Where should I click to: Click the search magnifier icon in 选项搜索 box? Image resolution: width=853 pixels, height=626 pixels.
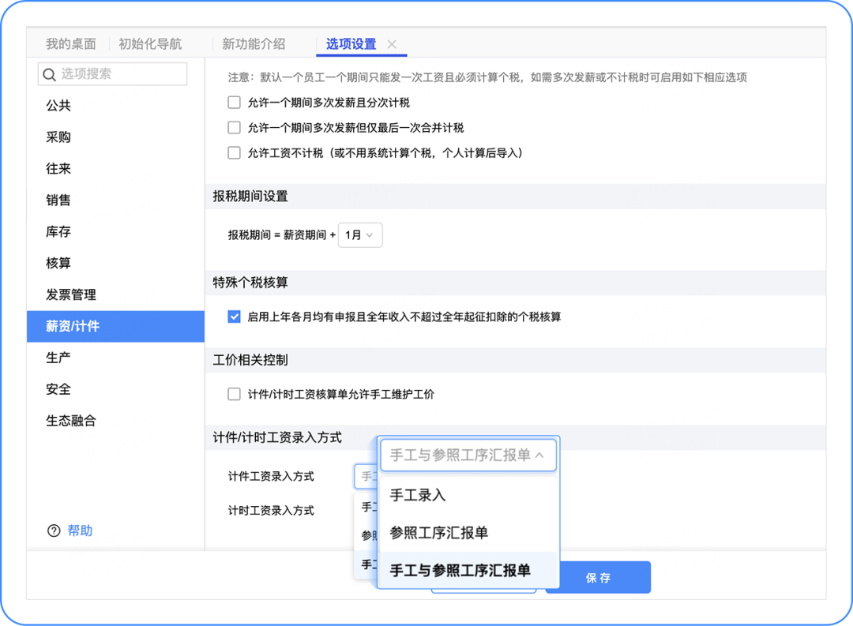tap(50, 73)
